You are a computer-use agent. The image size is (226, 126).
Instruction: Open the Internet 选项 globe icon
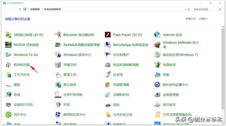pyautogui.click(x=157, y=35)
